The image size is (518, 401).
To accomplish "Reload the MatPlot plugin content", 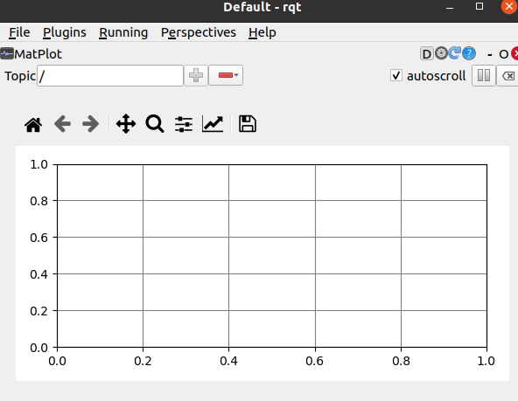I will 455,53.
